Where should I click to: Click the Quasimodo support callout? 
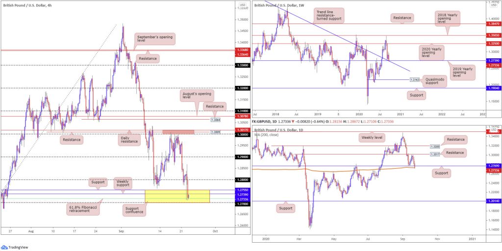pyautogui.click(x=435, y=81)
